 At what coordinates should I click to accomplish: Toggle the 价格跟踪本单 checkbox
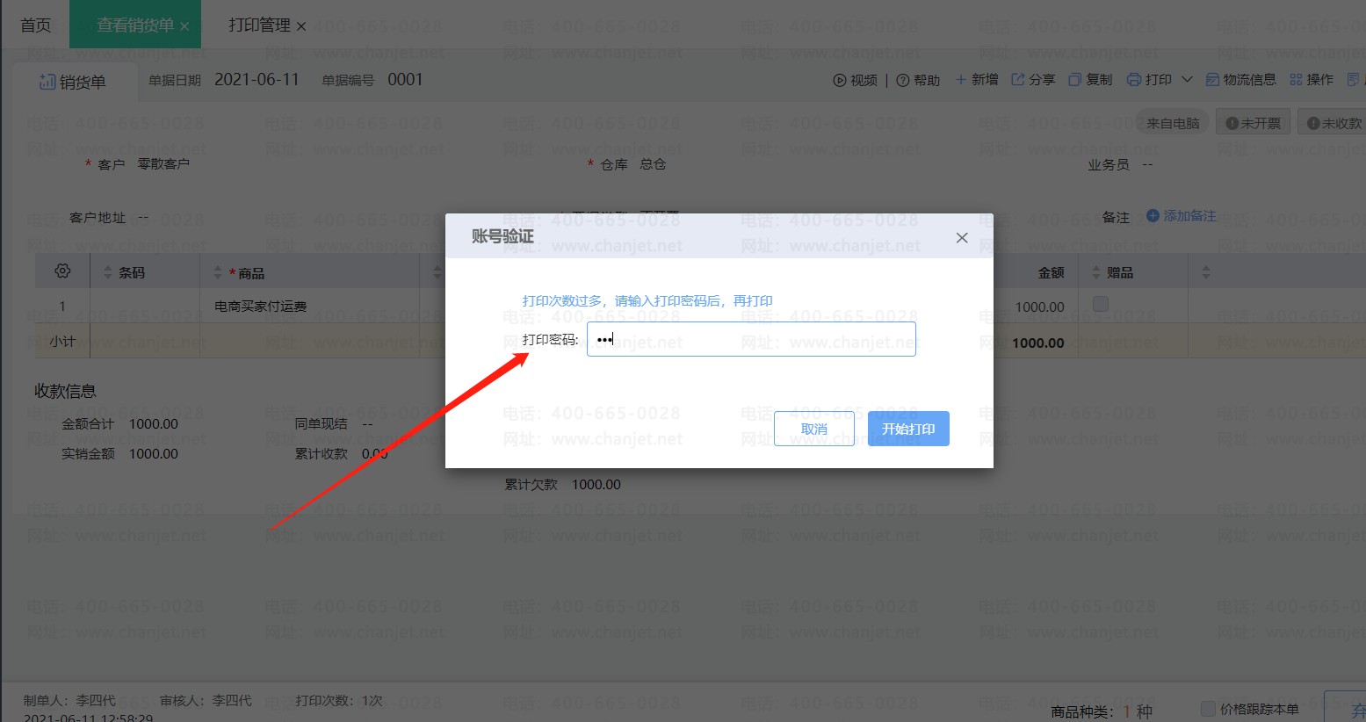1208,708
